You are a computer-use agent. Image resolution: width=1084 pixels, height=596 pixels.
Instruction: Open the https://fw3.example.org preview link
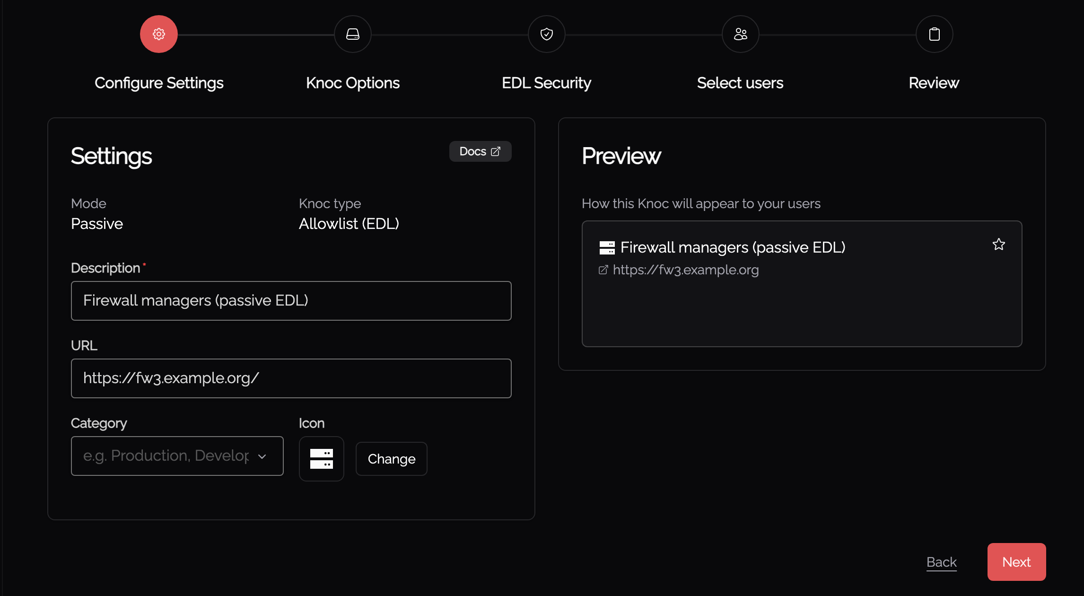point(686,270)
